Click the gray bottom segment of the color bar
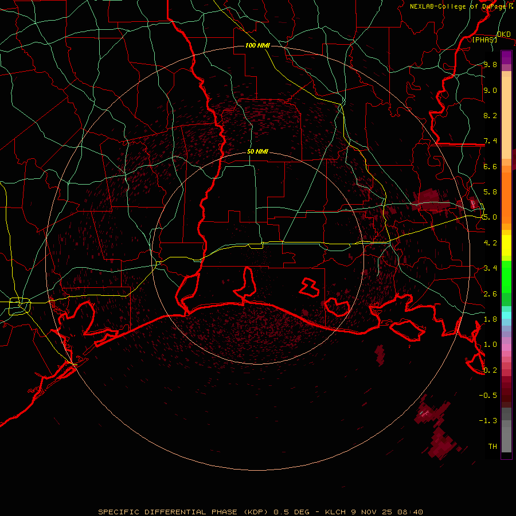The image size is (516, 516). click(506, 439)
